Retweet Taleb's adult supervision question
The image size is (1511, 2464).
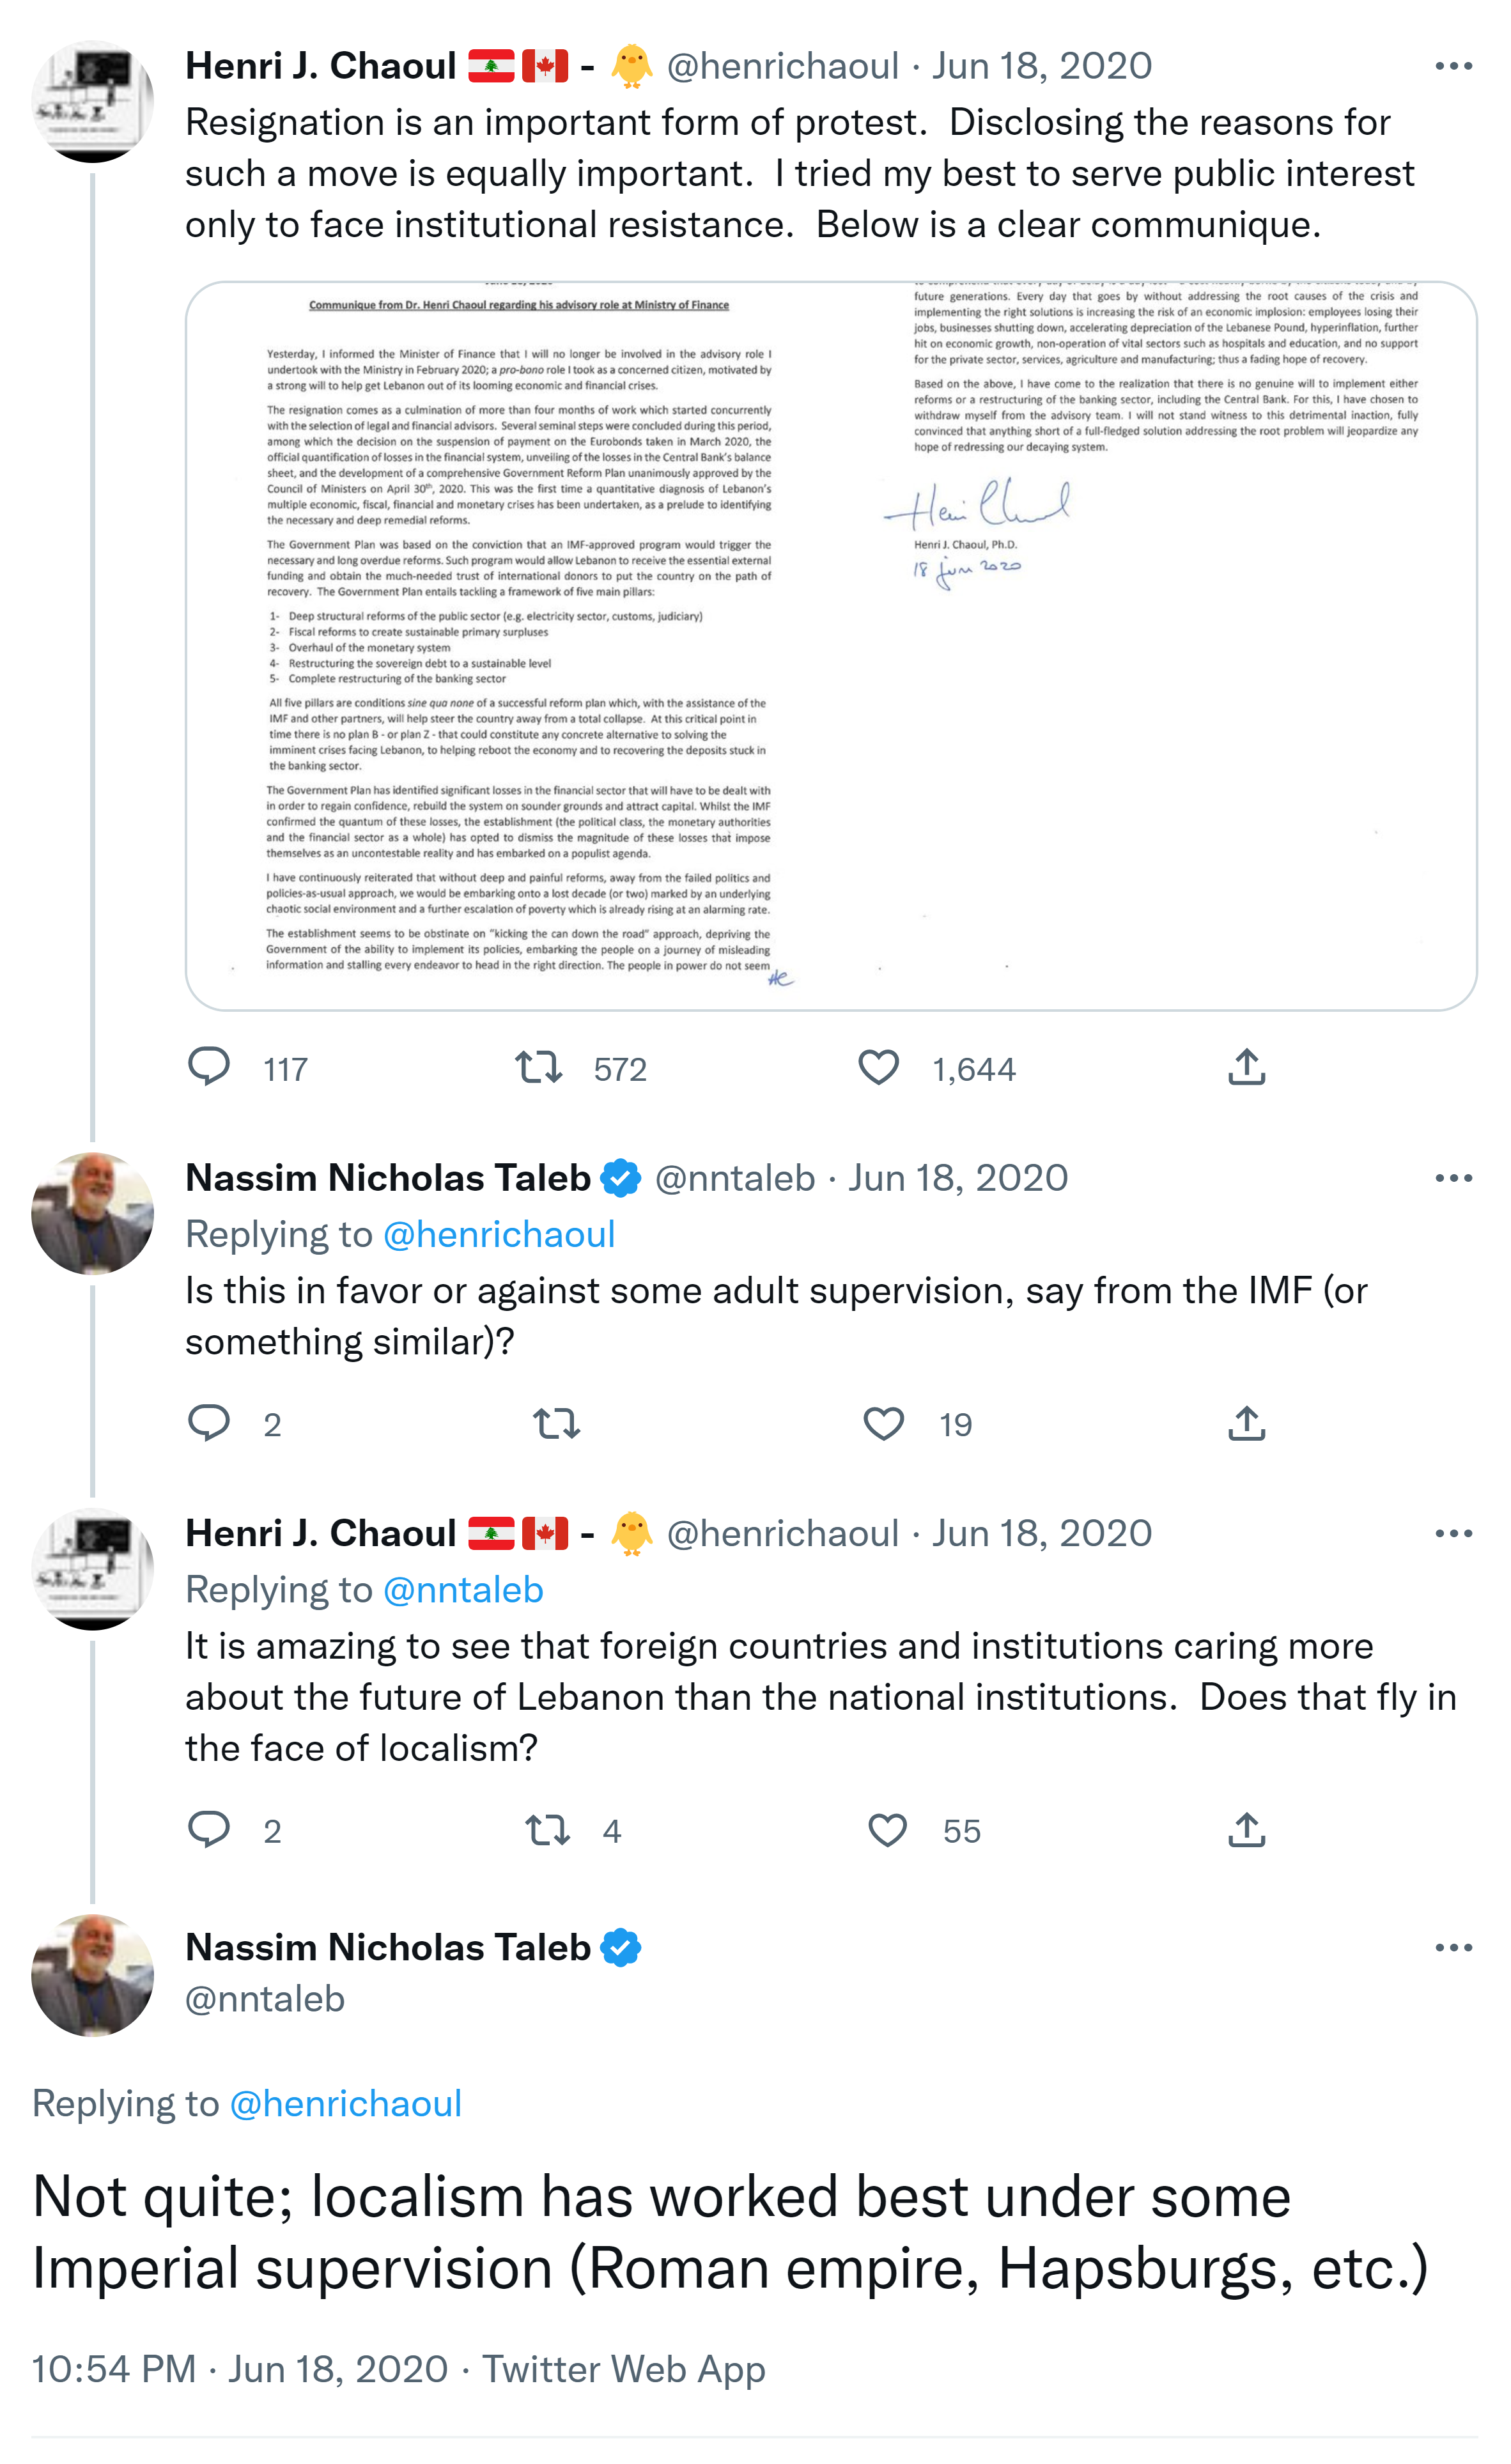[556, 1423]
